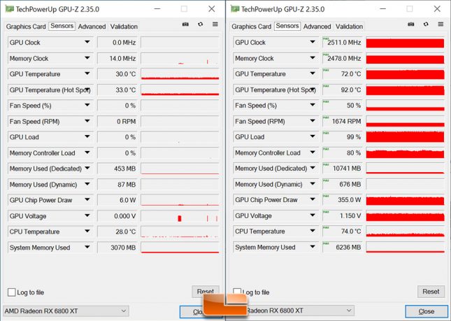Open Fan Speed (RPM) dropdown in right window
Viewport: 451px width, 321px height.
(313, 121)
